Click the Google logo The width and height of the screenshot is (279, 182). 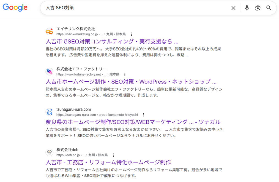tap(15, 8)
